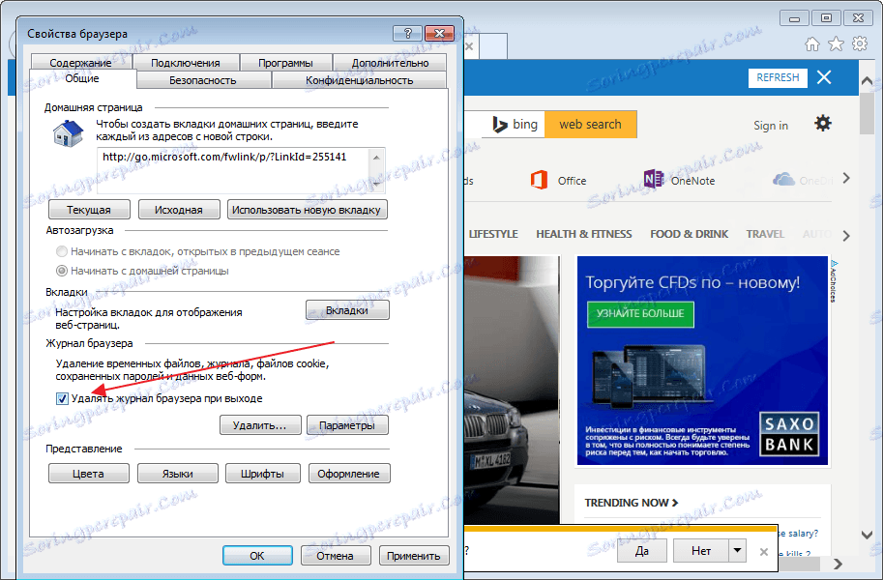Dismiss the blue banner with the X icon

824,77
